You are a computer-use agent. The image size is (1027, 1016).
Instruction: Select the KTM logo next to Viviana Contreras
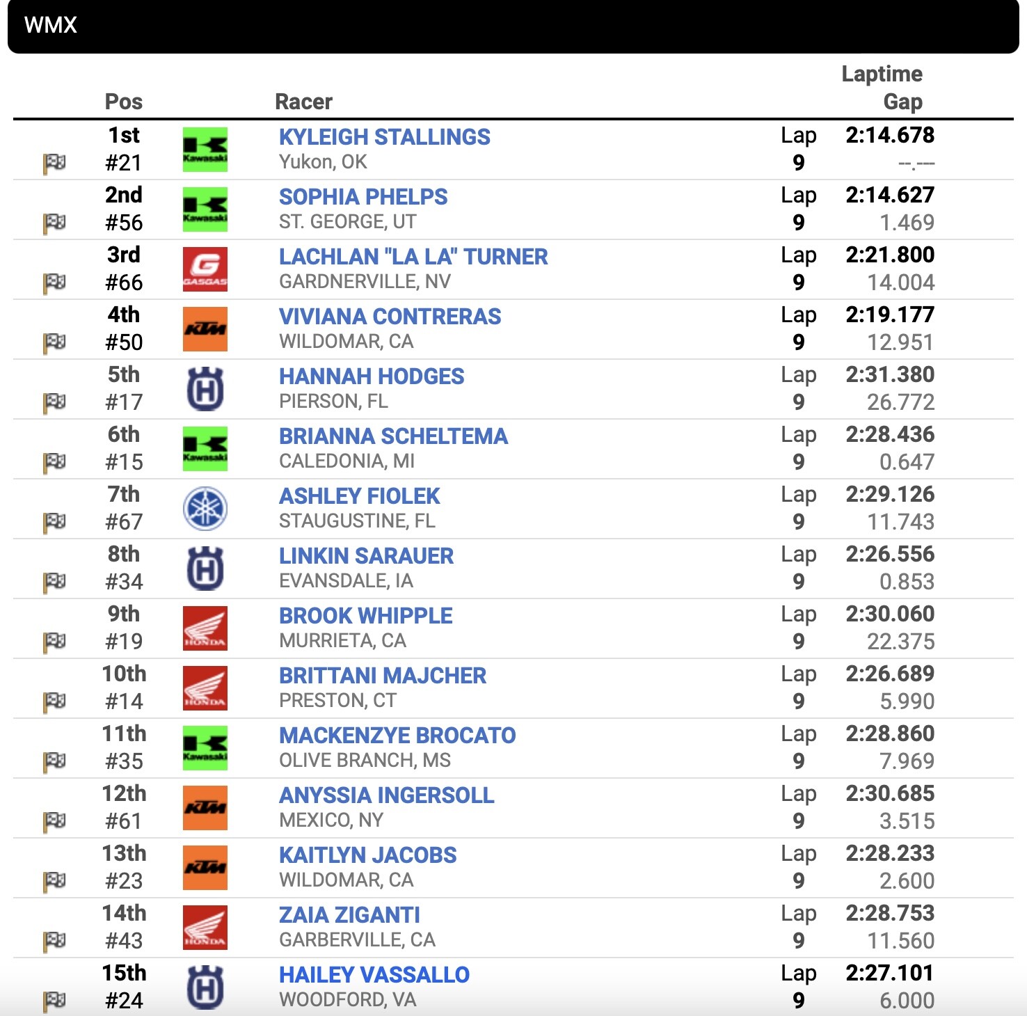205,330
